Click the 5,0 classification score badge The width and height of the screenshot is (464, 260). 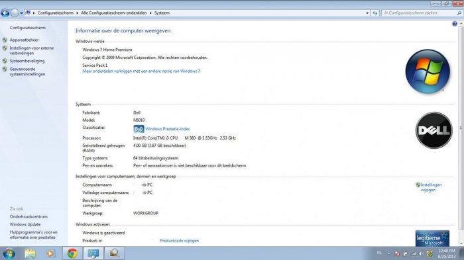pyautogui.click(x=139, y=129)
